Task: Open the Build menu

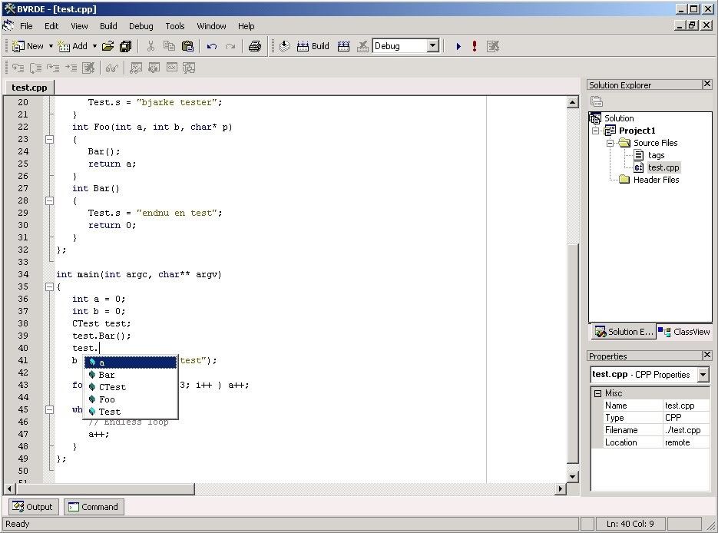Action: click(108, 26)
